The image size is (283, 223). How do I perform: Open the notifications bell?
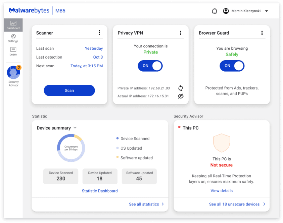215,11
